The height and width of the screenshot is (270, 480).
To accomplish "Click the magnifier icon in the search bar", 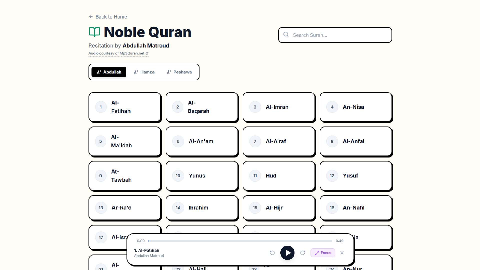I will tap(286, 35).
